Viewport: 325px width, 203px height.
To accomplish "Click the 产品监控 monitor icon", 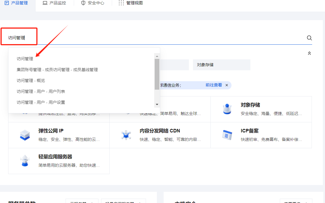I will (x=45, y=3).
